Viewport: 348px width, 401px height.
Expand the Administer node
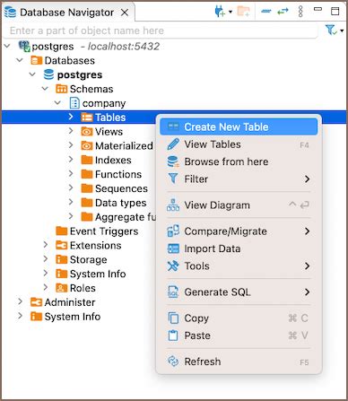(x=20, y=302)
